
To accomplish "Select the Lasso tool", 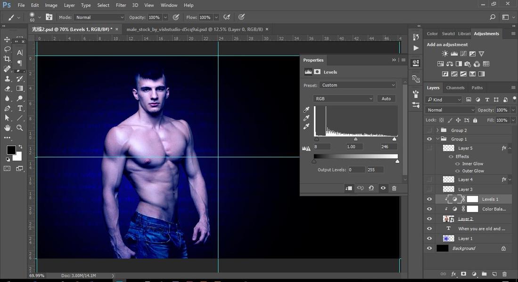I will (7, 49).
